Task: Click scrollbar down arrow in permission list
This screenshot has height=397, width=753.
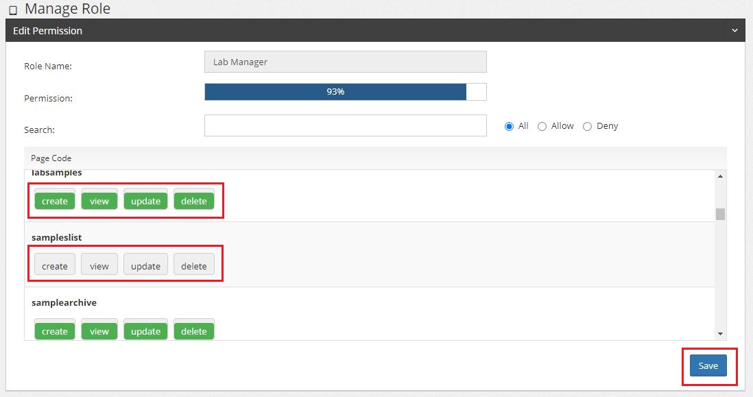Action: [x=720, y=334]
